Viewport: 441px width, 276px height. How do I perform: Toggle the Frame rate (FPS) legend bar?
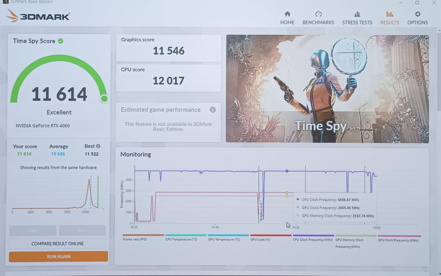point(143,235)
